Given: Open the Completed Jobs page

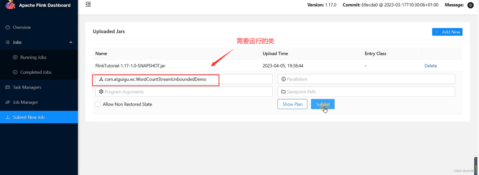Looking at the screenshot, I should pyautogui.click(x=39, y=72).
